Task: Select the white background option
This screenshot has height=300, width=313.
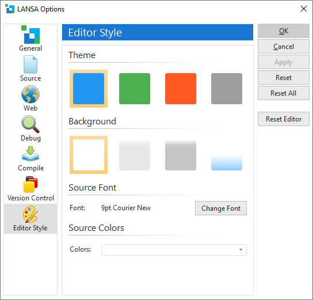Action: 89,155
